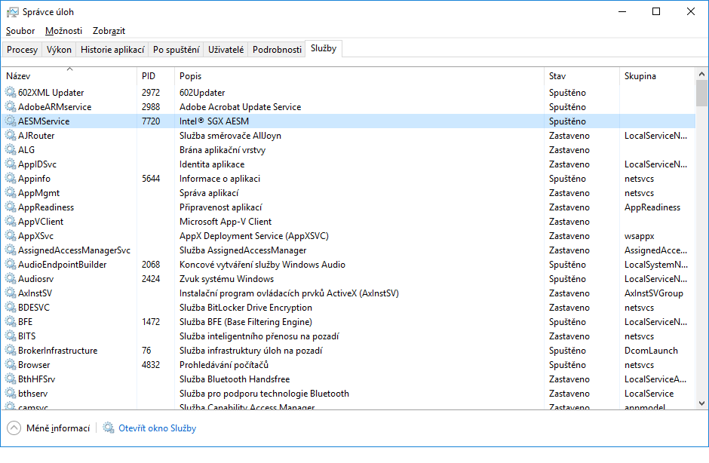The image size is (709, 463).
Task: Switch to the Výkon tab
Action: coord(59,50)
